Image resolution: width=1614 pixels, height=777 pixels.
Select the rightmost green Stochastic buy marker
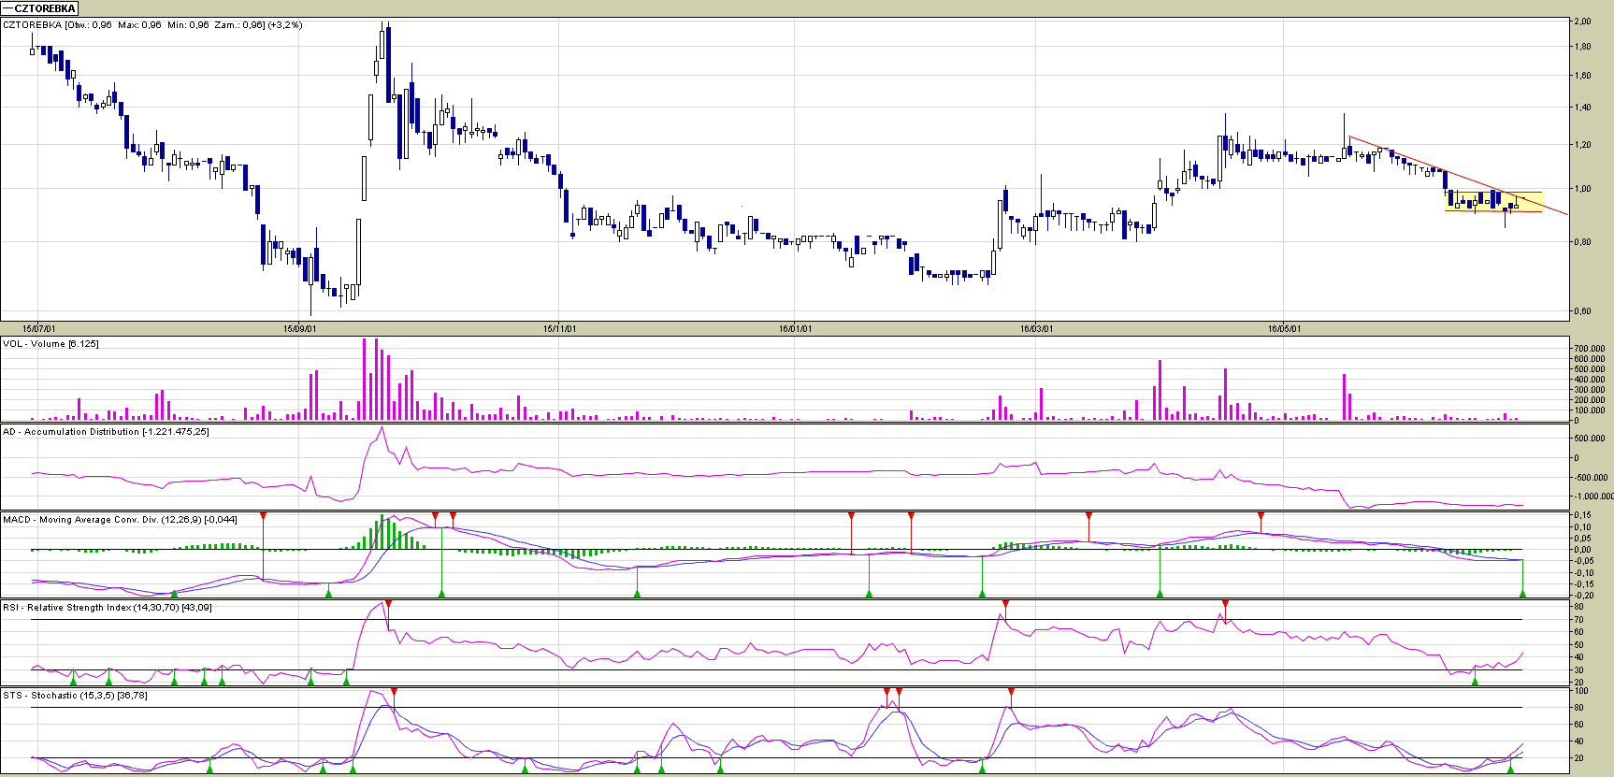pos(1510,769)
